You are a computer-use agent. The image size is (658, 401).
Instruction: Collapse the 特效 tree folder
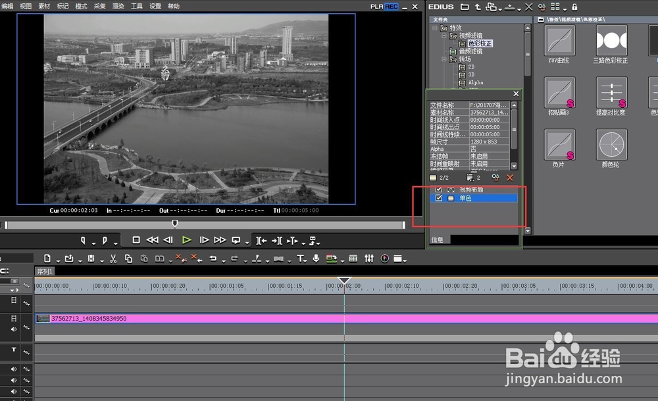(435, 28)
